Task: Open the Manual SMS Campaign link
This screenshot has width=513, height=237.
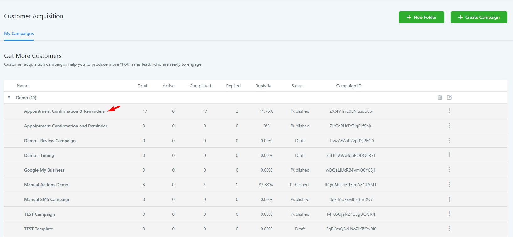Action: (x=47, y=199)
